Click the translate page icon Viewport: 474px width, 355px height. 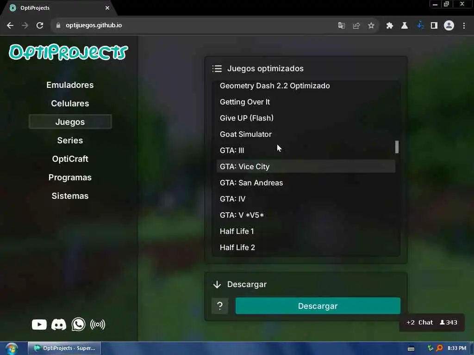coord(341,25)
